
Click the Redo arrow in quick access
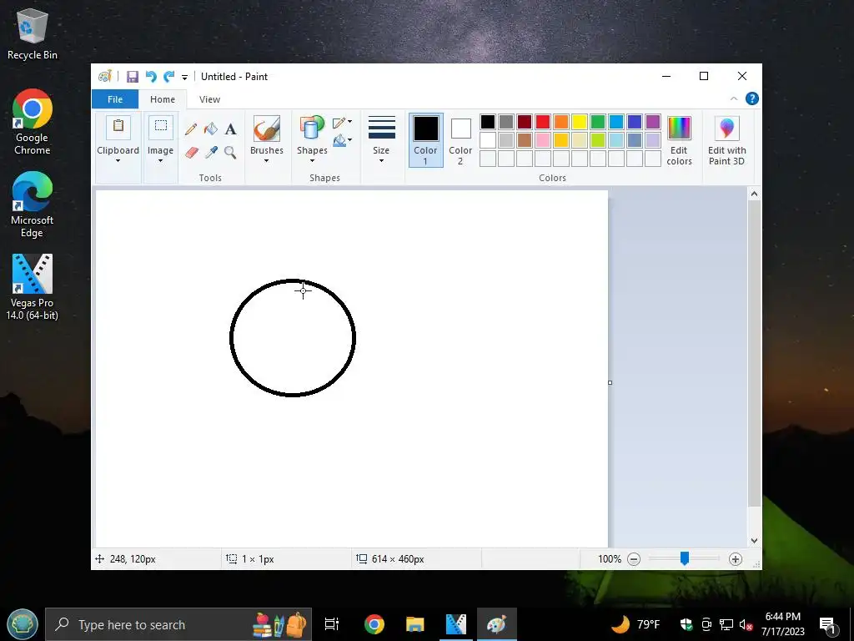(168, 77)
